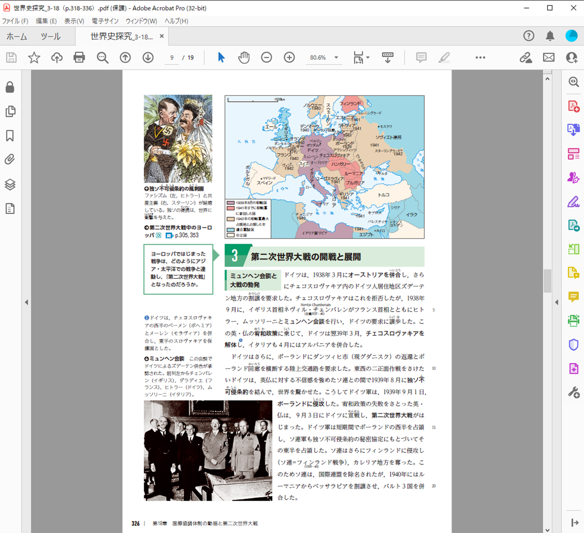The image size is (584, 533).
Task: Open the Bookmarks panel icon
Action: click(x=10, y=136)
